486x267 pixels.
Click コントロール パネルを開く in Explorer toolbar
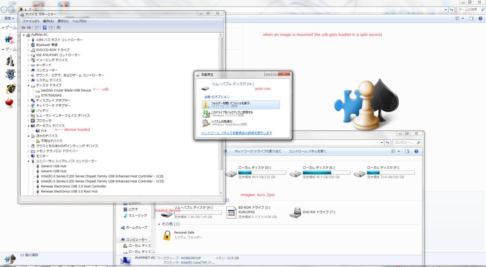pyautogui.click(x=308, y=151)
